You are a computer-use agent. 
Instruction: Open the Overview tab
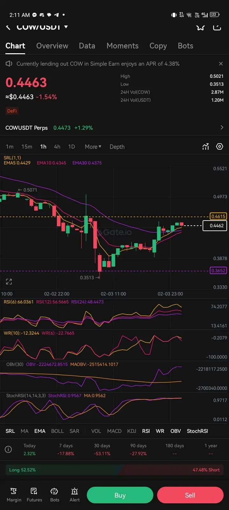52,46
